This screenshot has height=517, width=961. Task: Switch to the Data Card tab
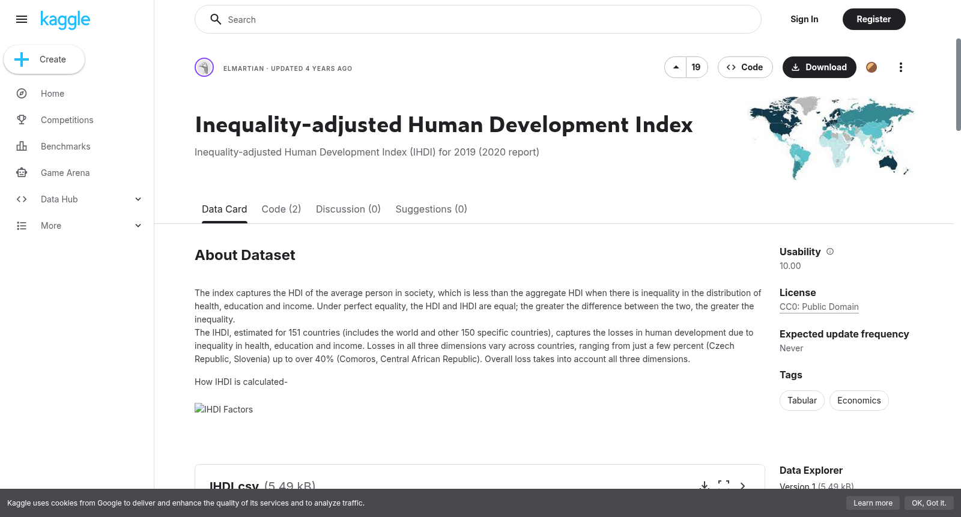[225, 209]
